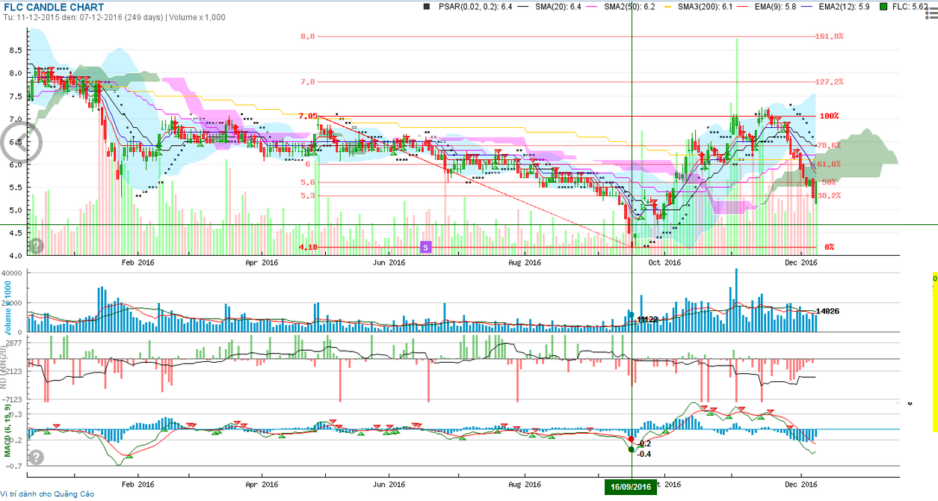This screenshot has height=501, width=938.
Task: Click Oct 2016 label on price axis
Action: click(x=664, y=262)
